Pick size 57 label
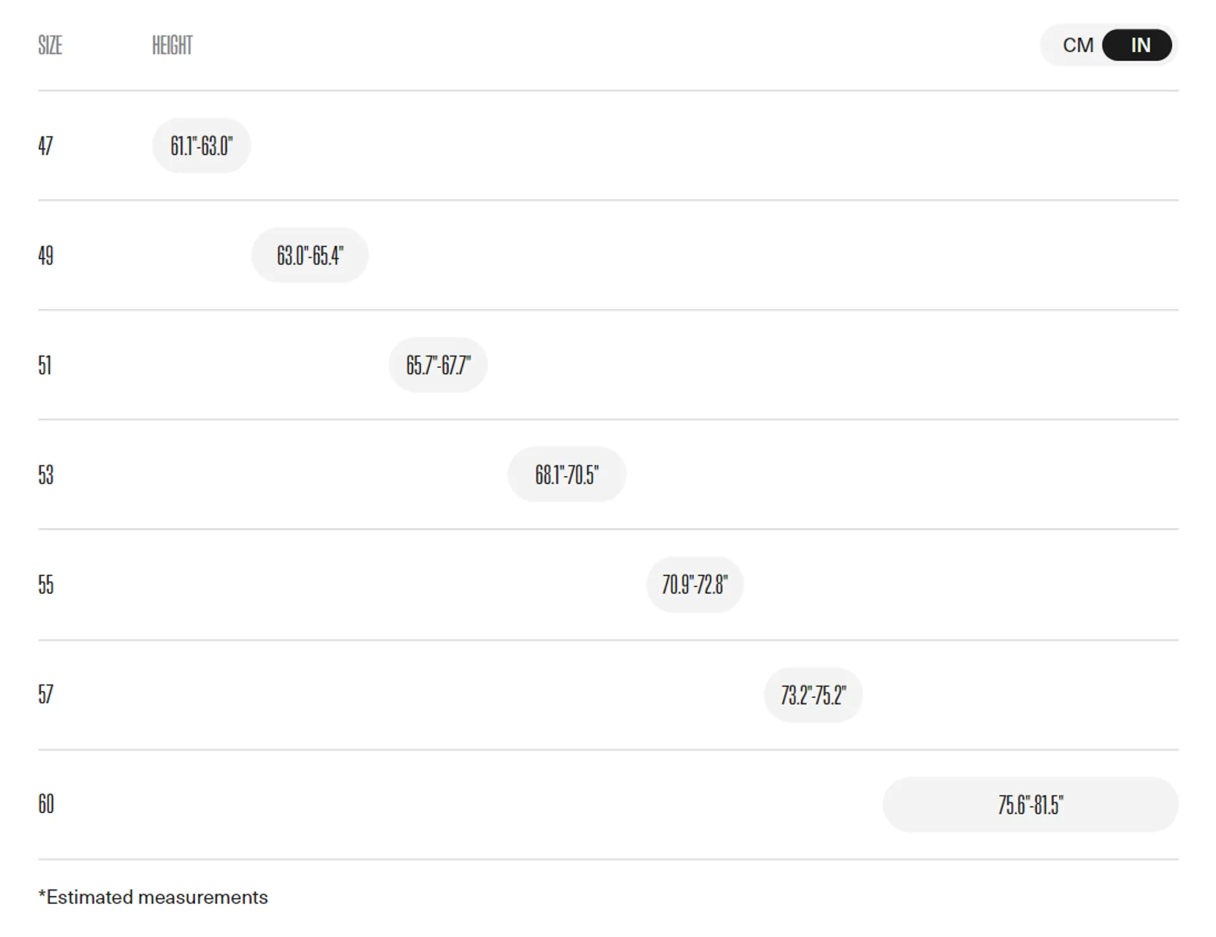 pyautogui.click(x=46, y=695)
